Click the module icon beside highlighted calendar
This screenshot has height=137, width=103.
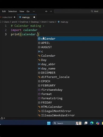click(x=39, y=39)
